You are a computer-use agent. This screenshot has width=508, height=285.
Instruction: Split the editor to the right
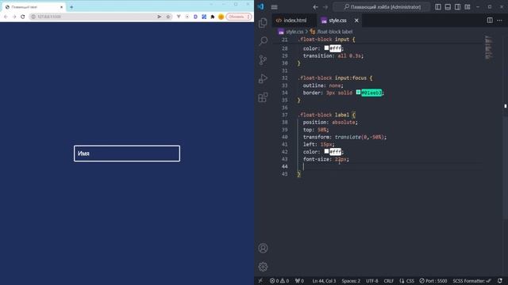coord(490,21)
